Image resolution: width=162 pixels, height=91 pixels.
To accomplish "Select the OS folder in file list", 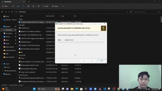I will (21, 52).
